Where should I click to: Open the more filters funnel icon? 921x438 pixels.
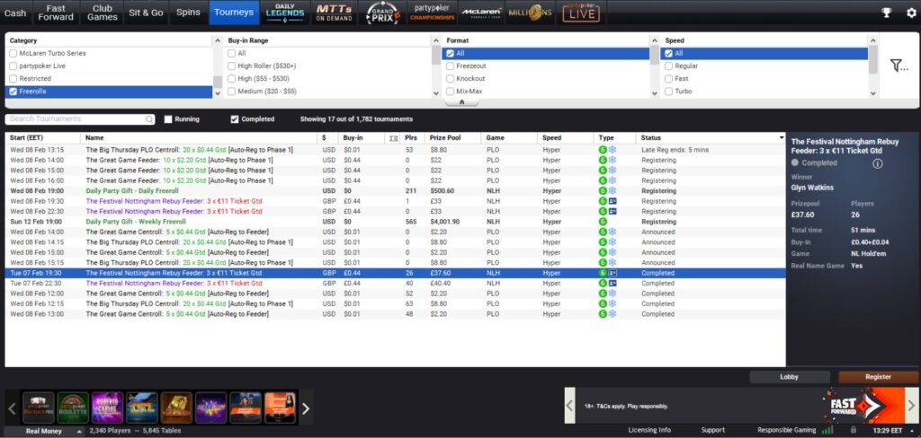(x=899, y=66)
